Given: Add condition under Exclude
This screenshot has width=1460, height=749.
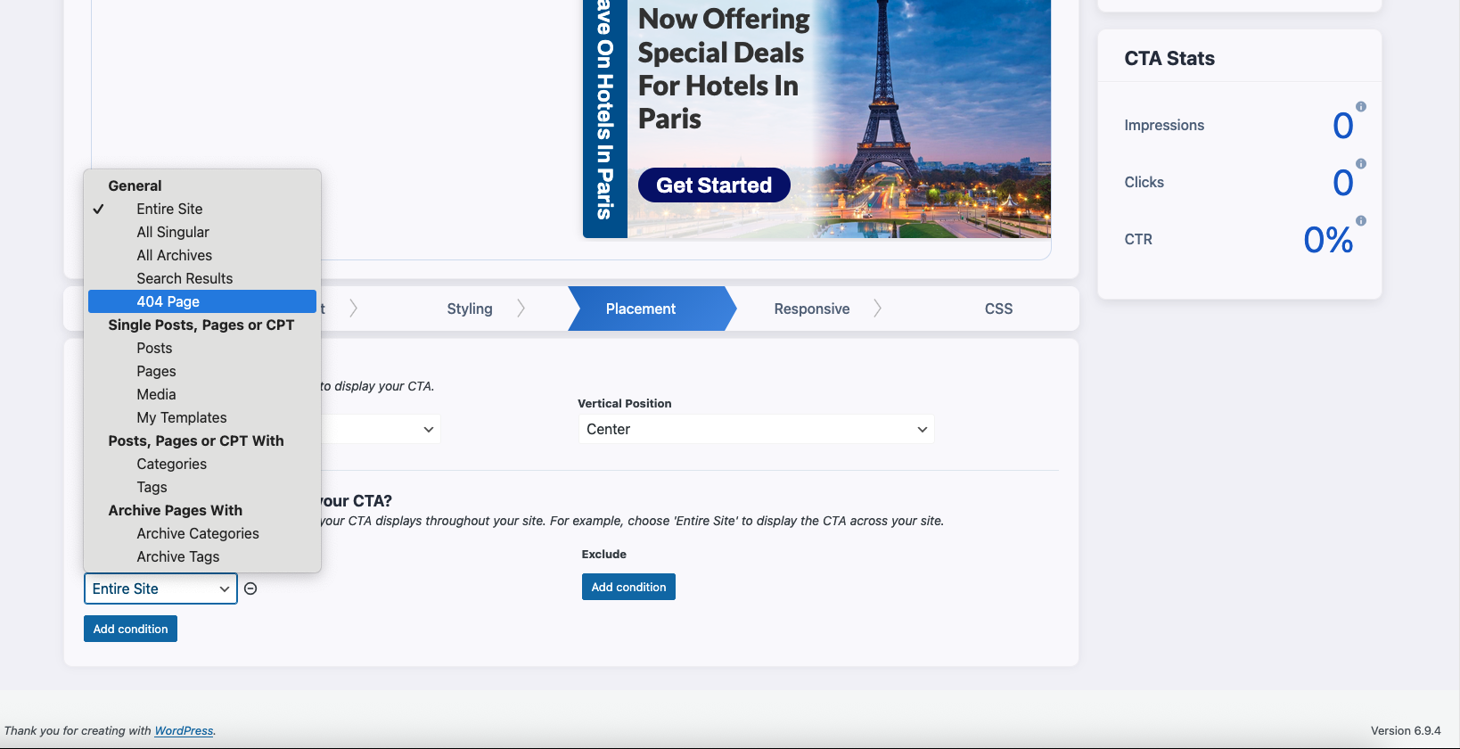Looking at the screenshot, I should (628, 587).
